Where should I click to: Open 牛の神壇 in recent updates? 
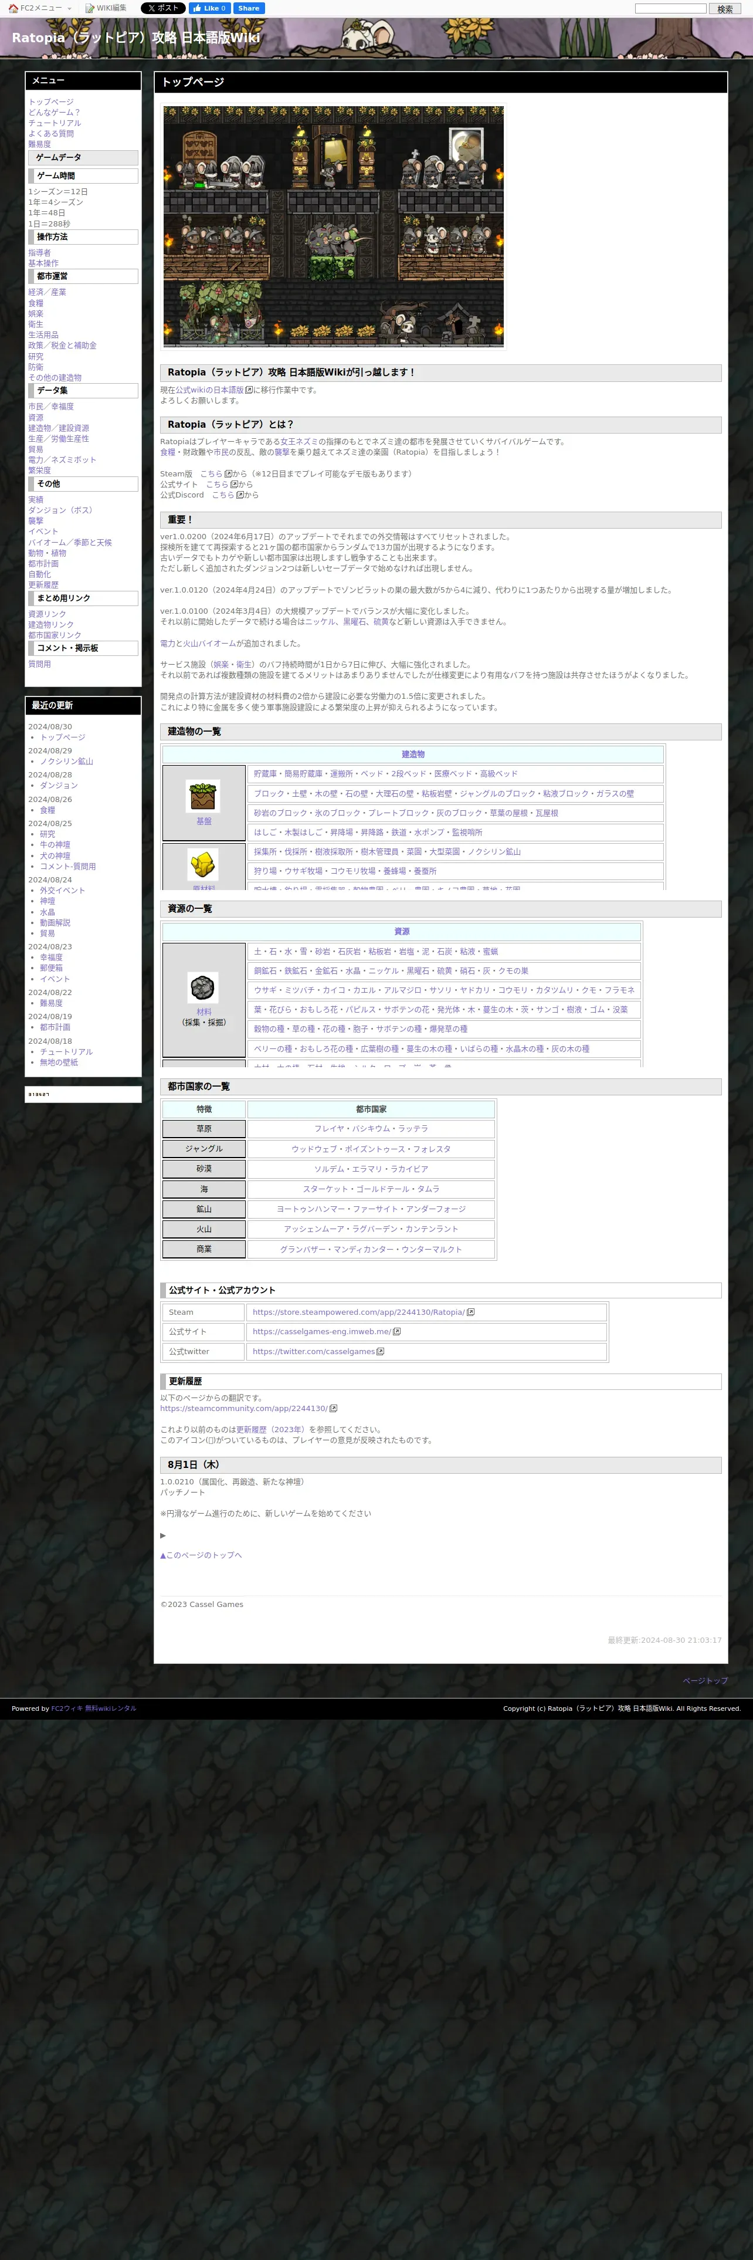click(x=55, y=845)
